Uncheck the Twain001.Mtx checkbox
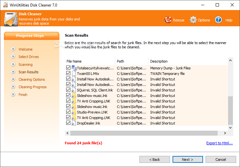This screenshot has width=240, height=167. pyautogui.click(x=68, y=73)
